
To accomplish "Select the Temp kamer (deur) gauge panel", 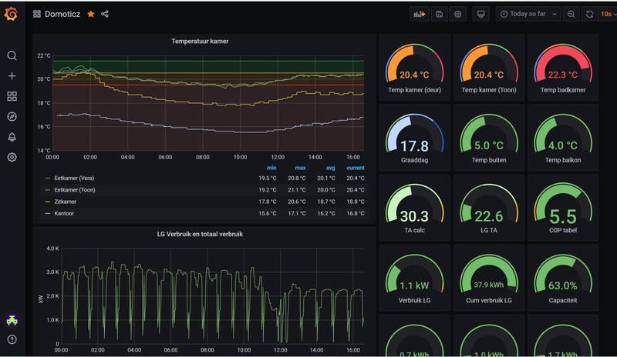I will coord(414,67).
